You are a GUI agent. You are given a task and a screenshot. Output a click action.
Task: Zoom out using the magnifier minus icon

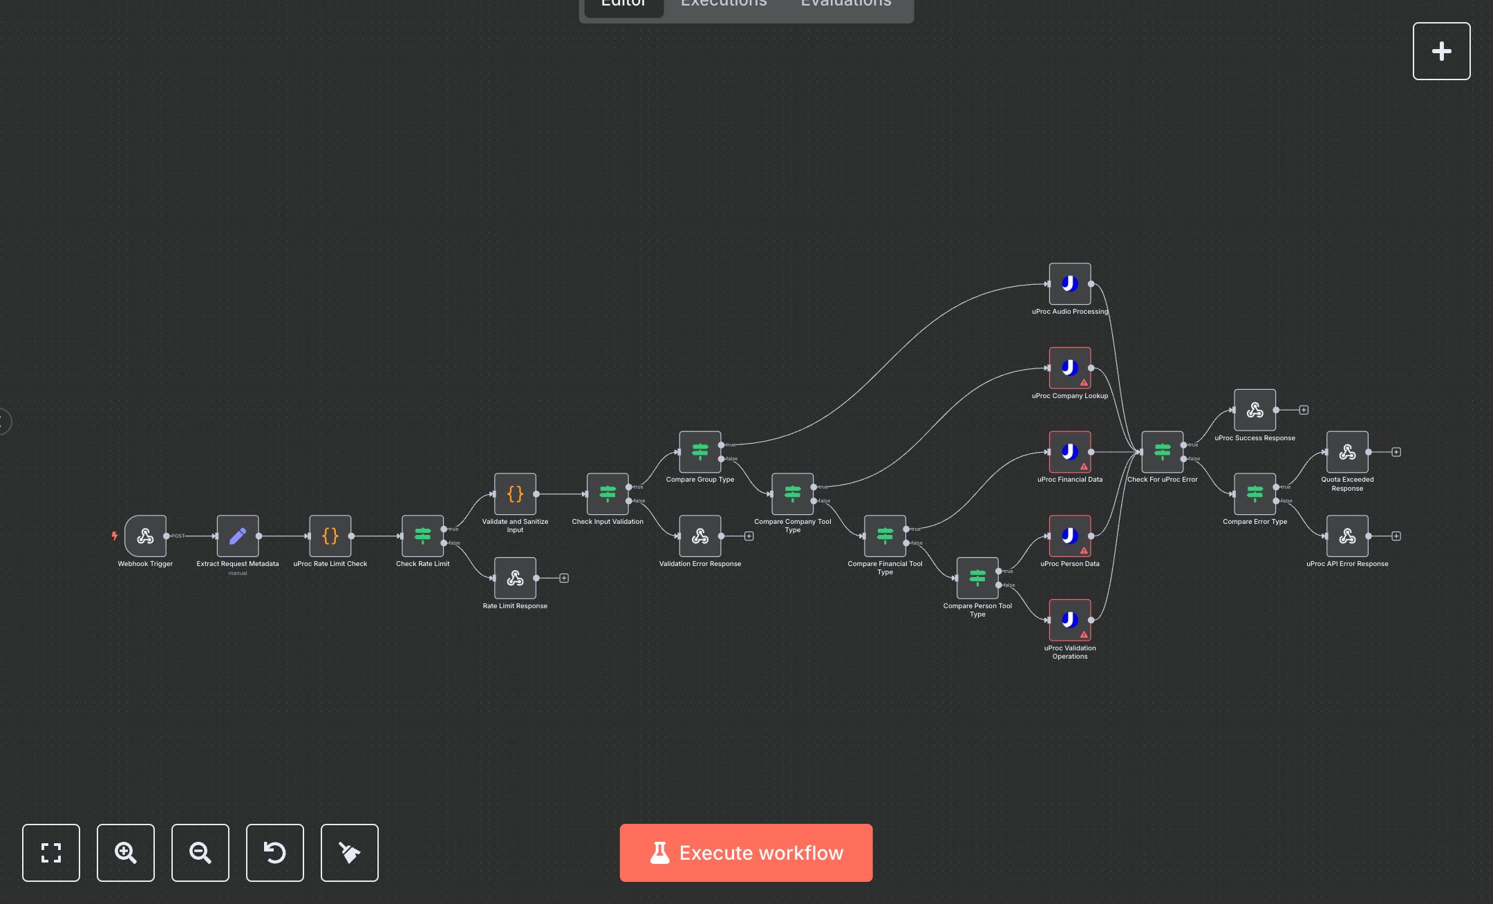click(x=200, y=853)
